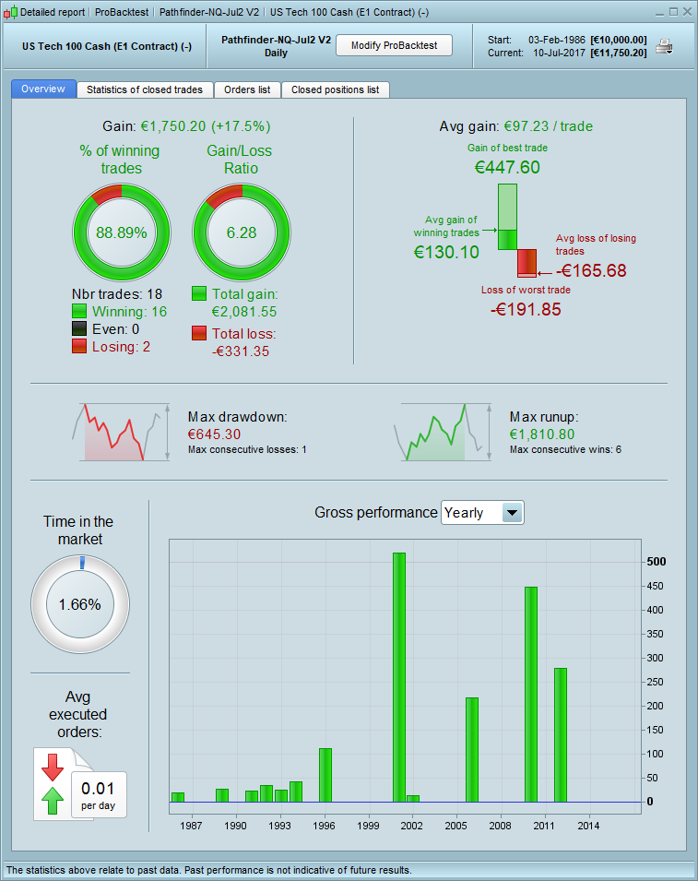Click Max consecutive losses: 1 text
698x881 pixels.
pos(247,449)
